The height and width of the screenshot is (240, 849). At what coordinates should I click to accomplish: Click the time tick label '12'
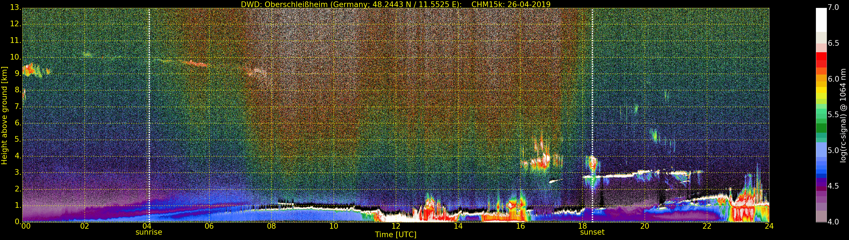pos(396,226)
